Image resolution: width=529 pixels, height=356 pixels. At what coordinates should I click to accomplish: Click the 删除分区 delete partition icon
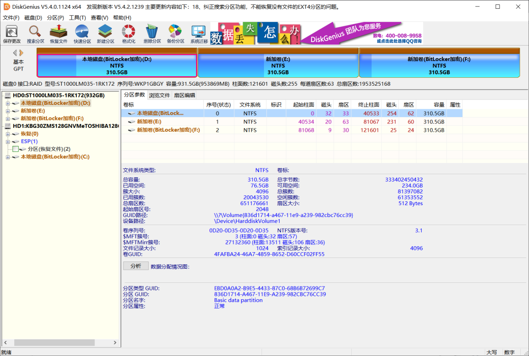(152, 34)
